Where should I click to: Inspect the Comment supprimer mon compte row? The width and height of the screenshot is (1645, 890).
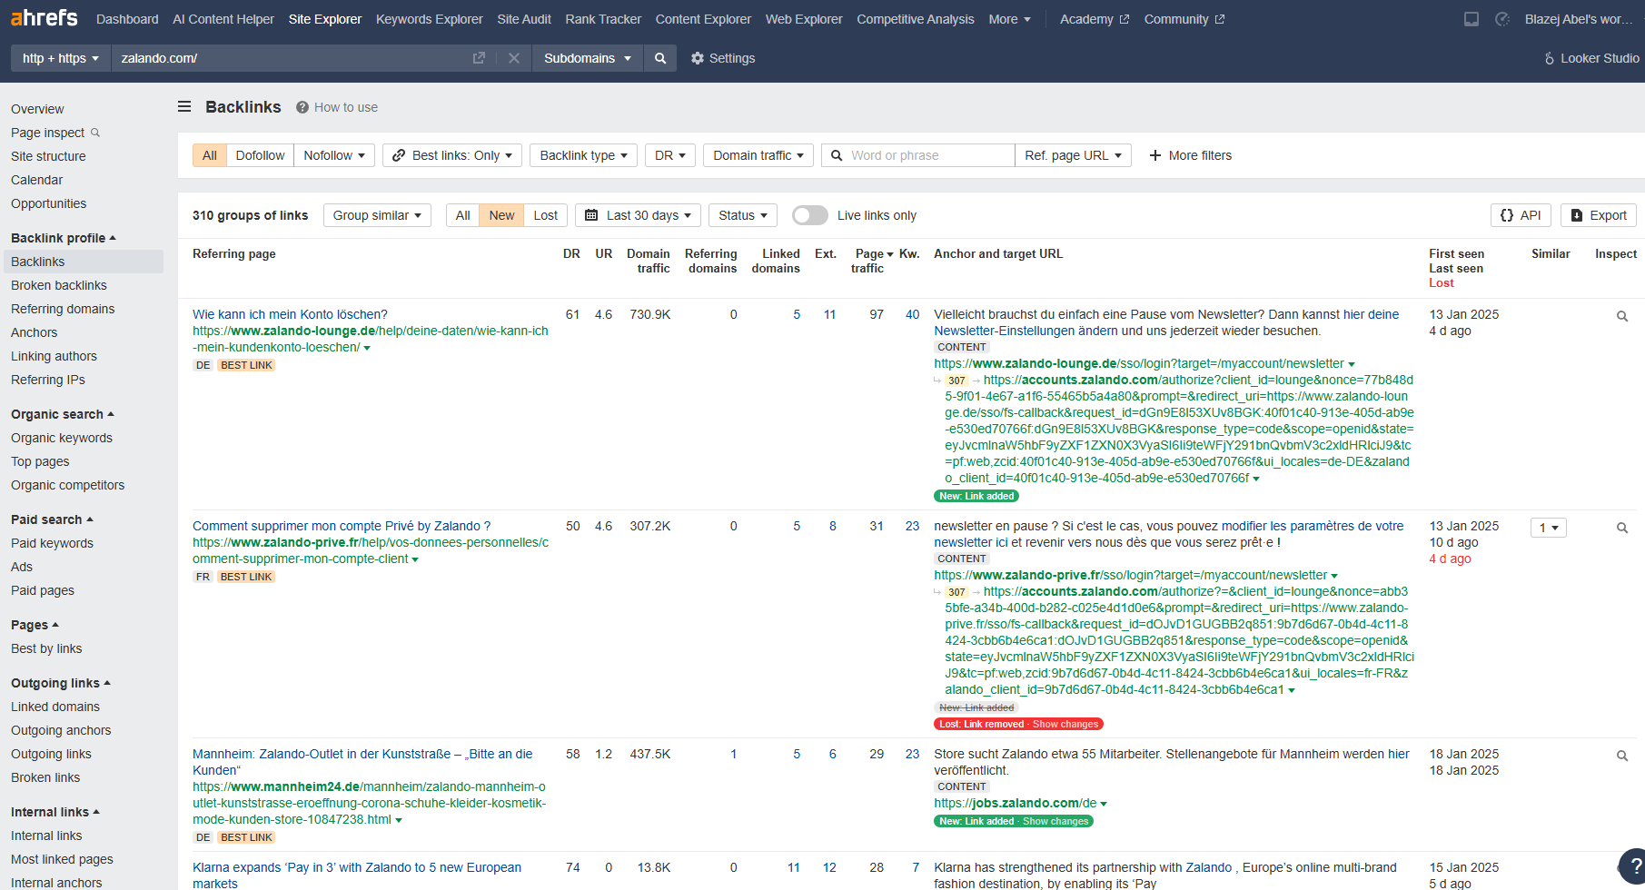[1622, 528]
